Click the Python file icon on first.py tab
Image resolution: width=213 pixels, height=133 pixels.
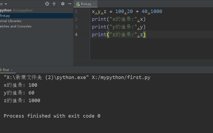pyautogui.click(x=78, y=4)
